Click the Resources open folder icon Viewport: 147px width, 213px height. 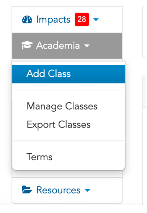27,190
